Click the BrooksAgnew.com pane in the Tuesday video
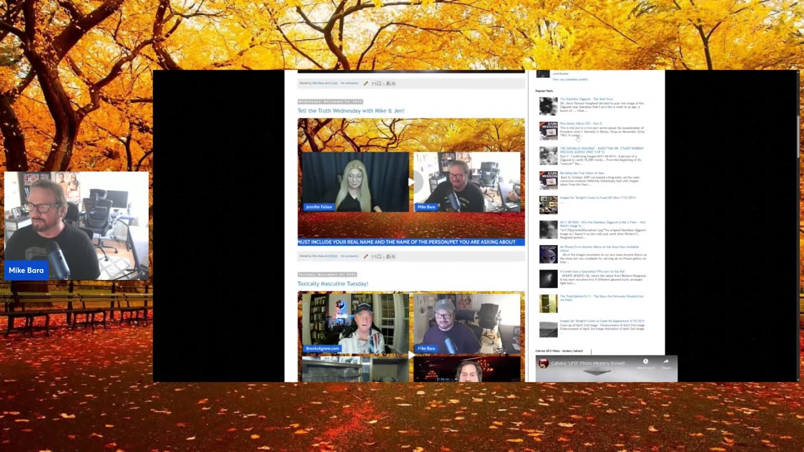The width and height of the screenshot is (804, 452). tap(356, 323)
